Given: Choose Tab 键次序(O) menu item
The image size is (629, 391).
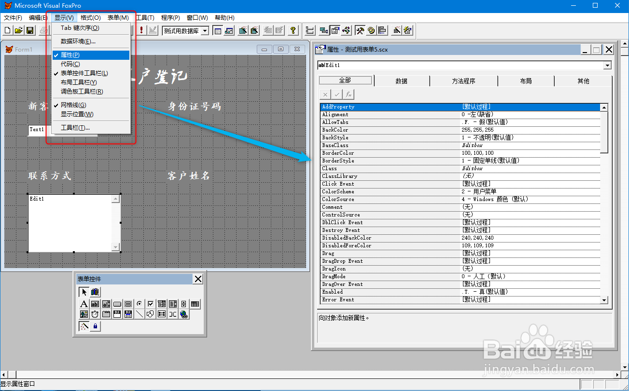Looking at the screenshot, I should click(x=91, y=28).
